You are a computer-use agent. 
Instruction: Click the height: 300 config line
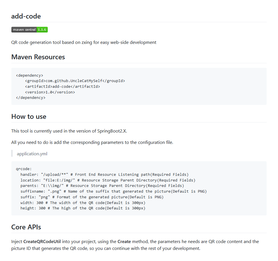[x=82, y=208]
